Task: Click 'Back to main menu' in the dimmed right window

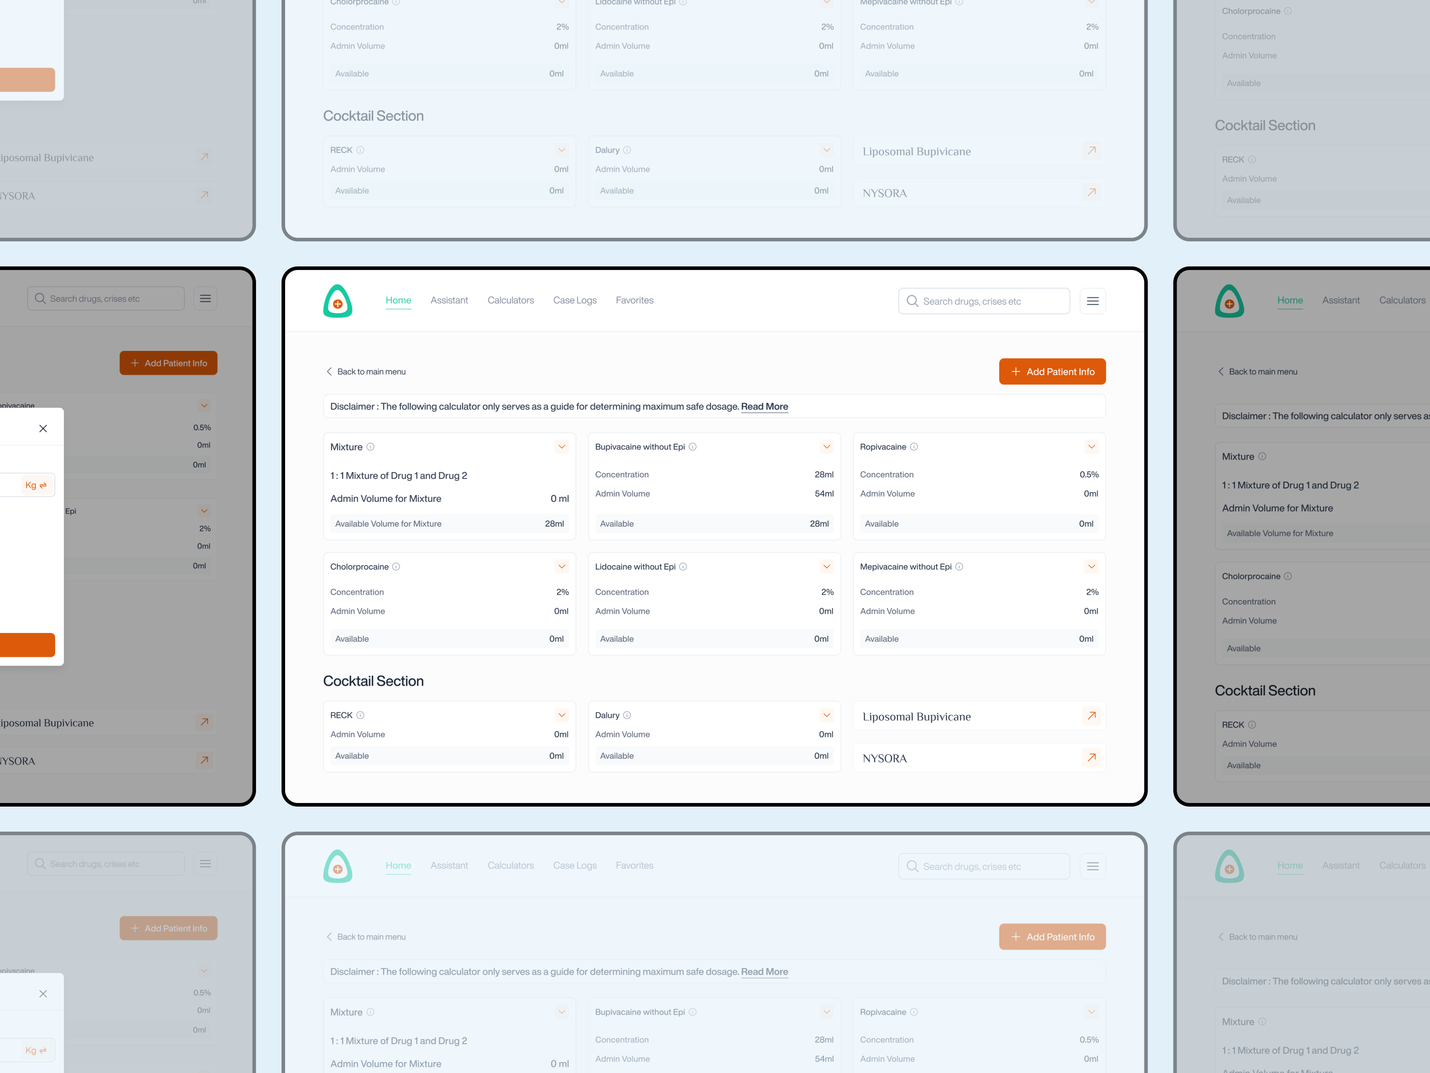Action: pyautogui.click(x=1262, y=371)
